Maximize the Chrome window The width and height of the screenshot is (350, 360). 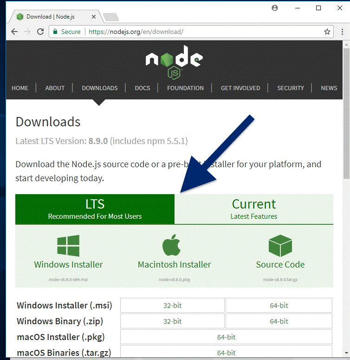point(318,8)
